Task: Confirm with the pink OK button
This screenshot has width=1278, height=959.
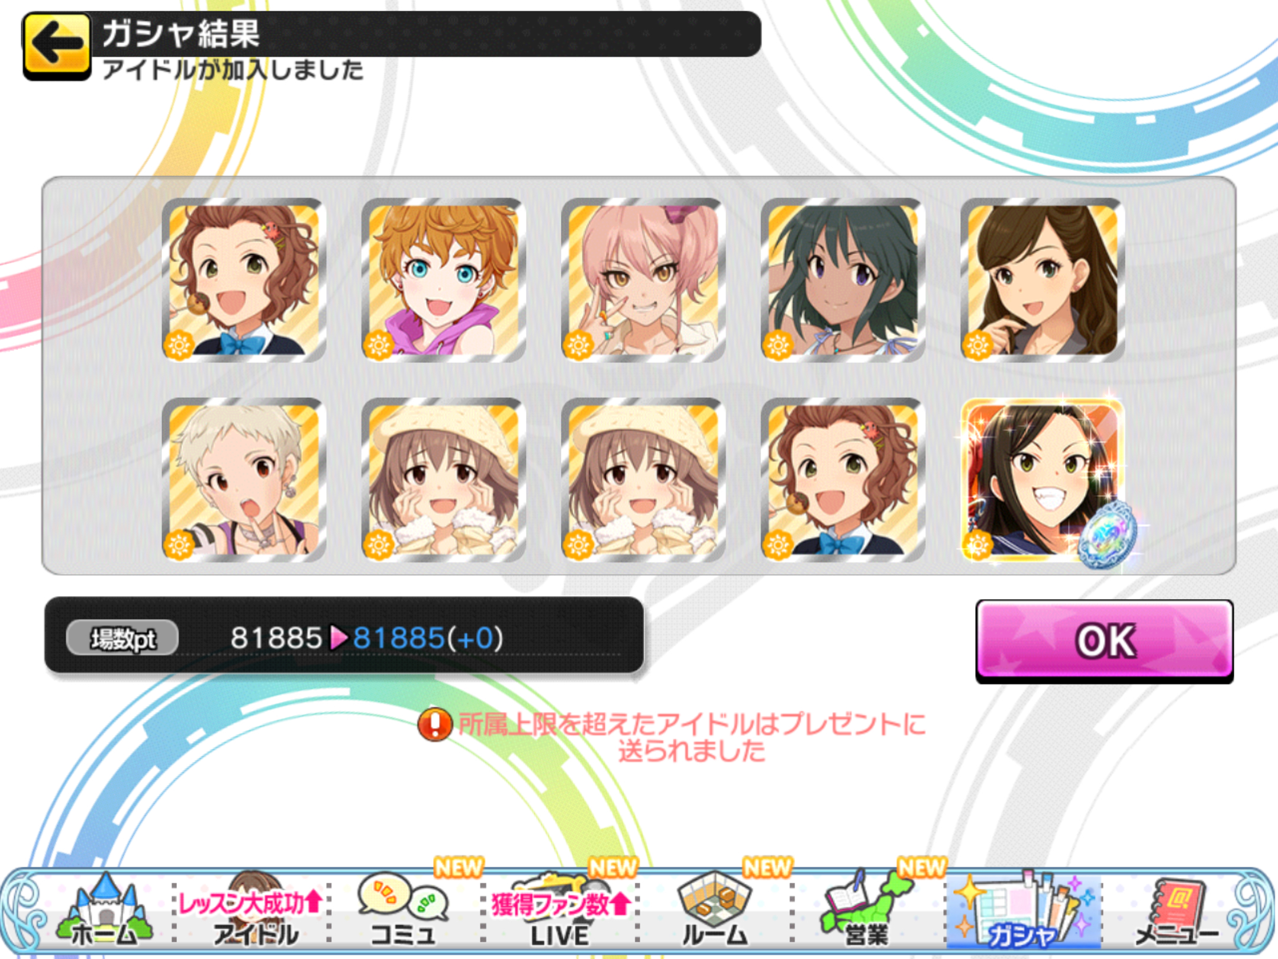Action: click(x=1105, y=641)
